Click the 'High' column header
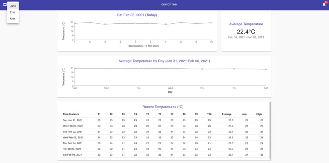 pos(259,114)
